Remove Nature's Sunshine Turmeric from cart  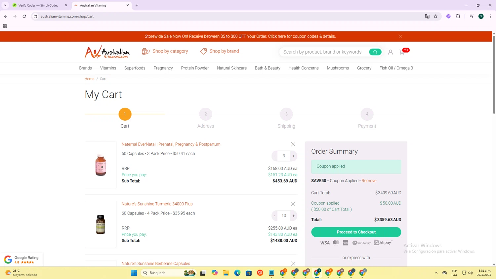(x=293, y=204)
